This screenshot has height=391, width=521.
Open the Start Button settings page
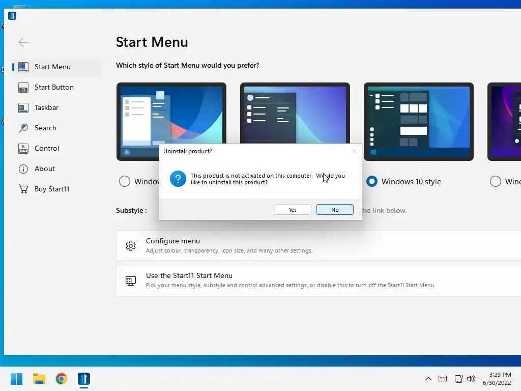pyautogui.click(x=56, y=87)
